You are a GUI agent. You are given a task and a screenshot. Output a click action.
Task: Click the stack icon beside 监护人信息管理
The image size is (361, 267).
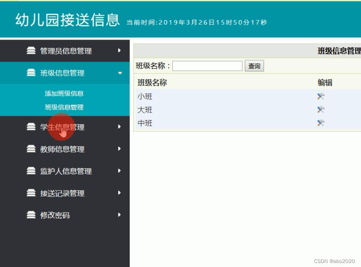31,171
